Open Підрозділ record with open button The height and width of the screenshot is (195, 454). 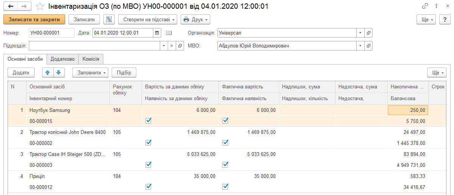point(180,46)
